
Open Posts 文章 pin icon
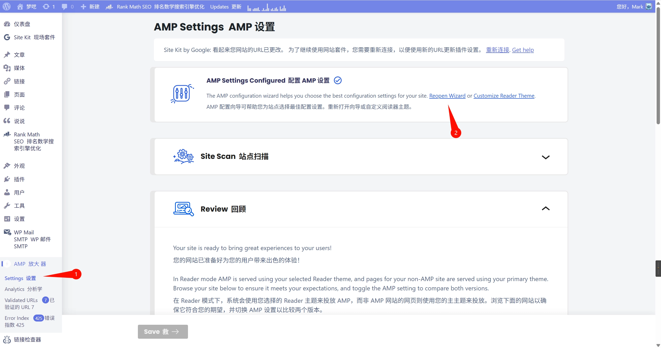coord(7,55)
